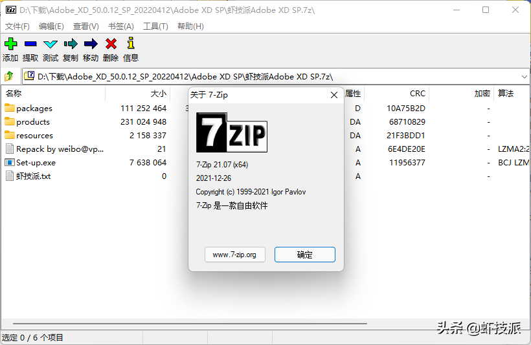Click the up-folder icon beside address bar
Viewport: 531px width, 345px height.
[9, 76]
